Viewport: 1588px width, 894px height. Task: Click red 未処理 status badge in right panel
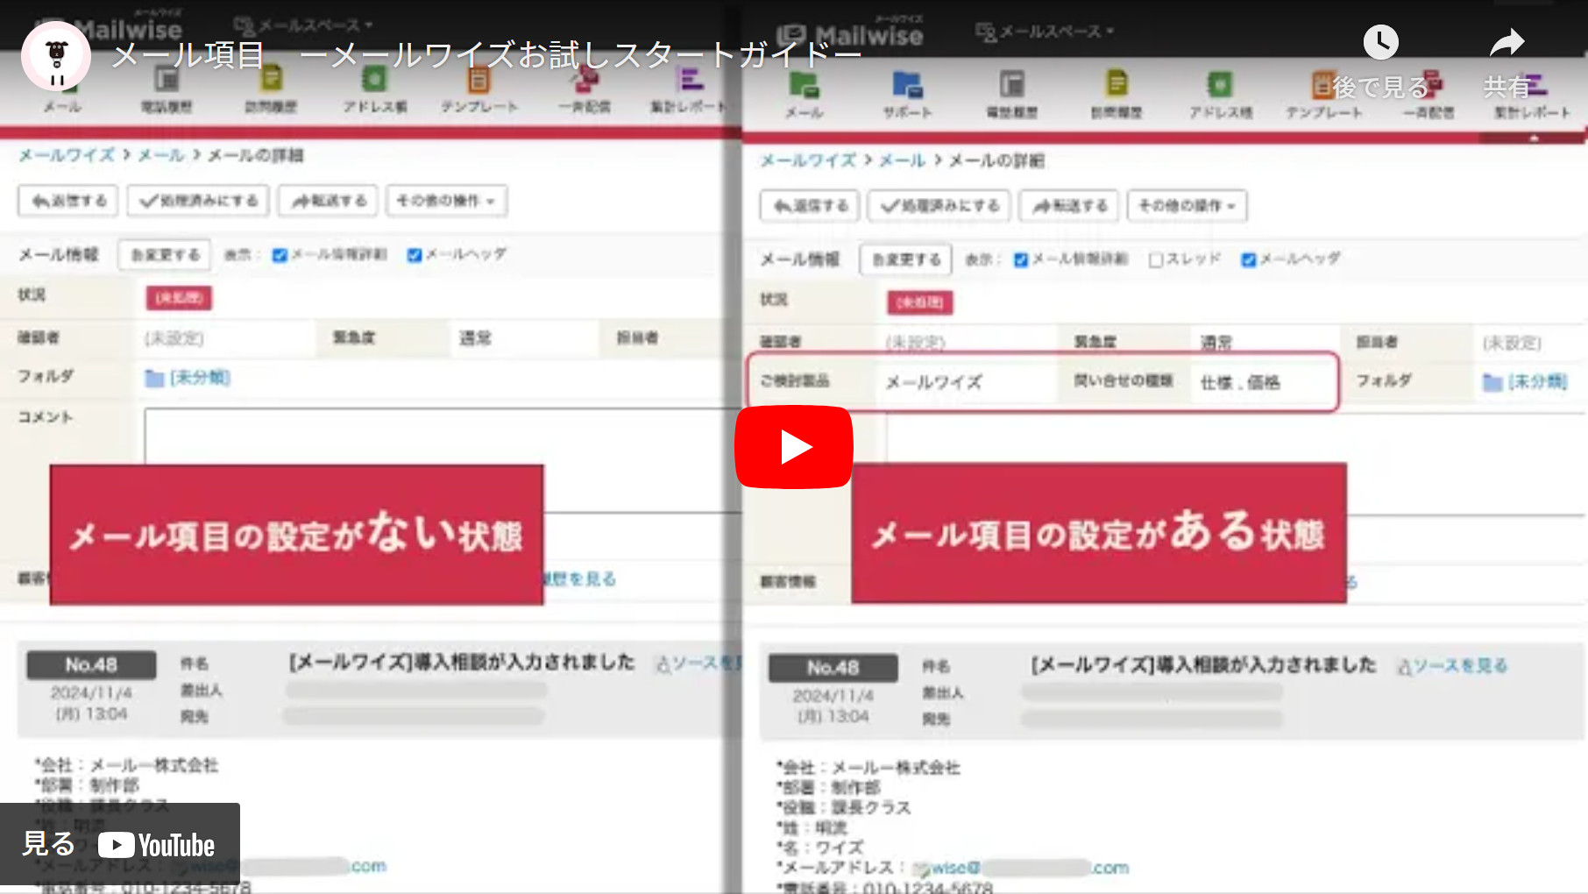(x=920, y=302)
